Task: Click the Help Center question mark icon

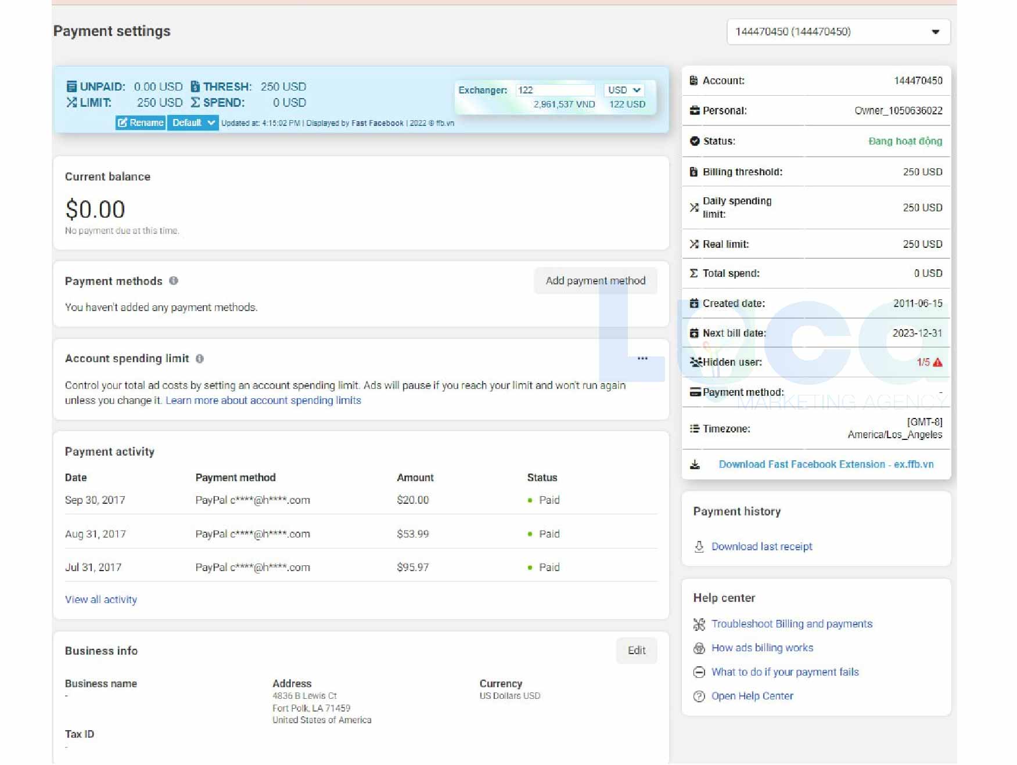Action: pyautogui.click(x=699, y=697)
